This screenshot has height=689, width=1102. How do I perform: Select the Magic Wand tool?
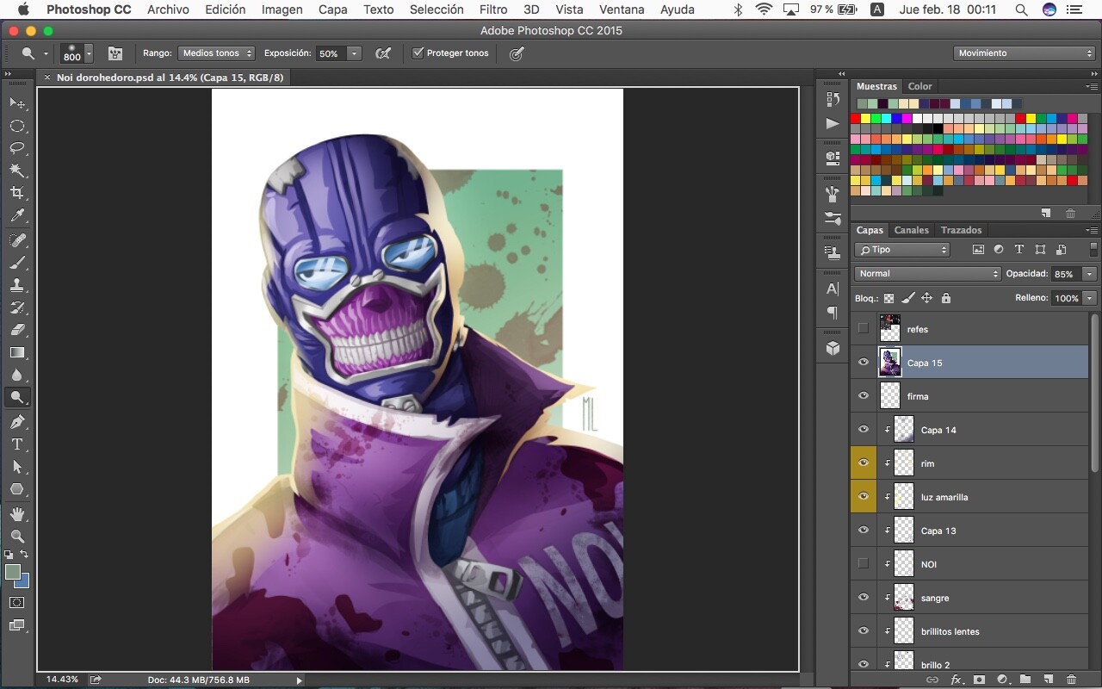pos(17,171)
